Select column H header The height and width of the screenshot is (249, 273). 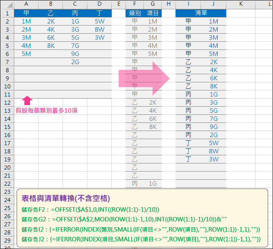[x=169, y=4]
